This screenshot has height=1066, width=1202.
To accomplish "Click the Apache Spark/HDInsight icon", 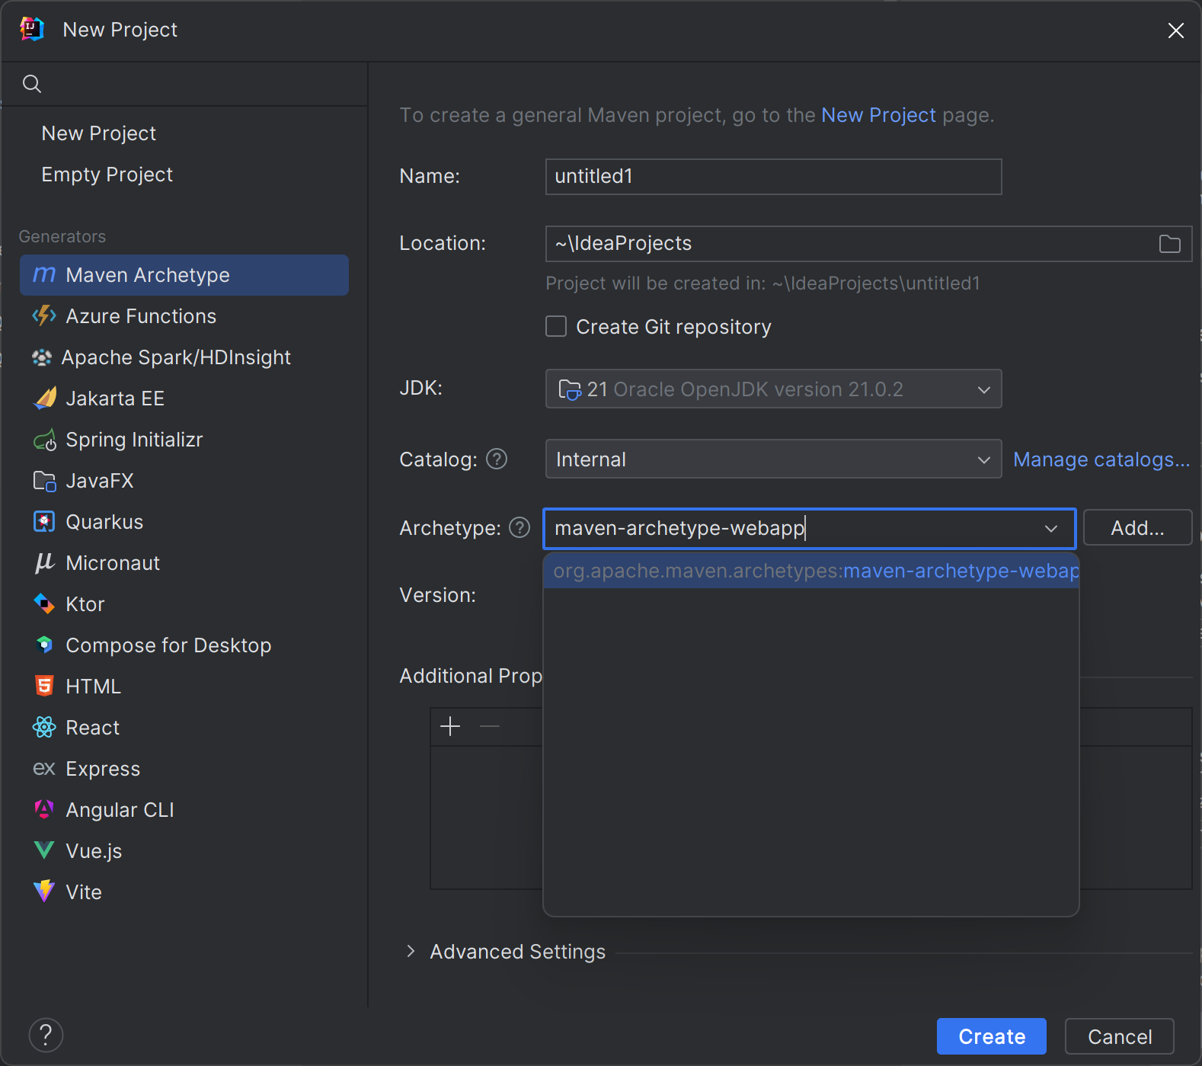I will coord(42,357).
